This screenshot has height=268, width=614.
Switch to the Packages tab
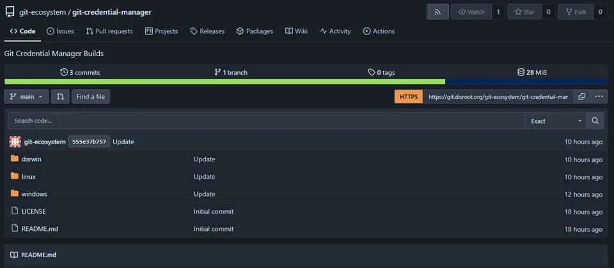point(255,31)
